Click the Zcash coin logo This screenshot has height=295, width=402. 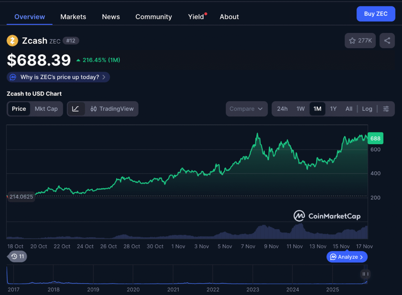pos(13,40)
